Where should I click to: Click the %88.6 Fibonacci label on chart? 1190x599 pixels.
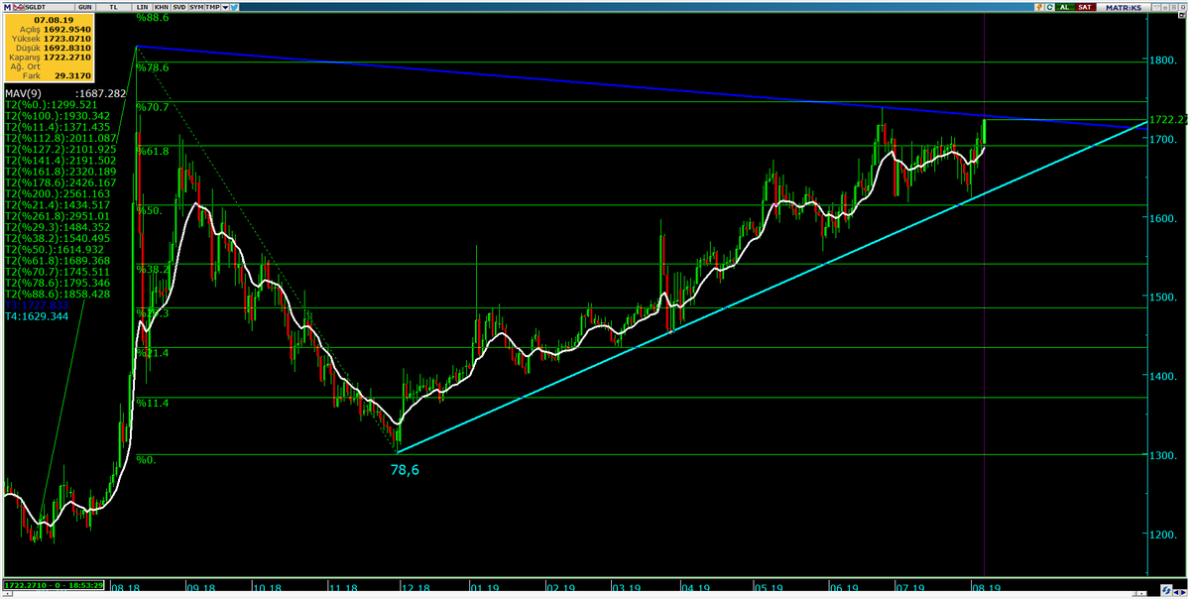pos(153,18)
